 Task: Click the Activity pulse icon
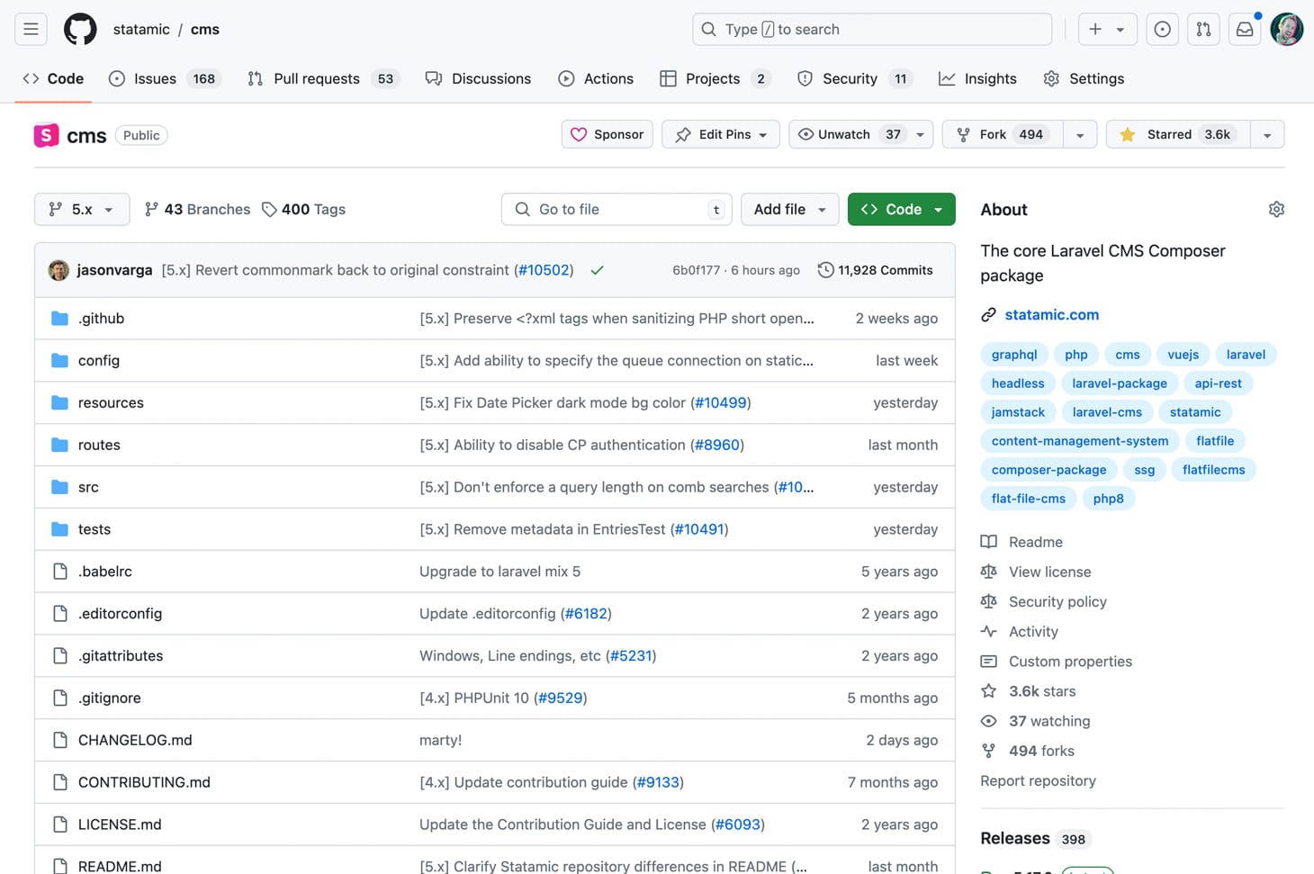coord(988,632)
